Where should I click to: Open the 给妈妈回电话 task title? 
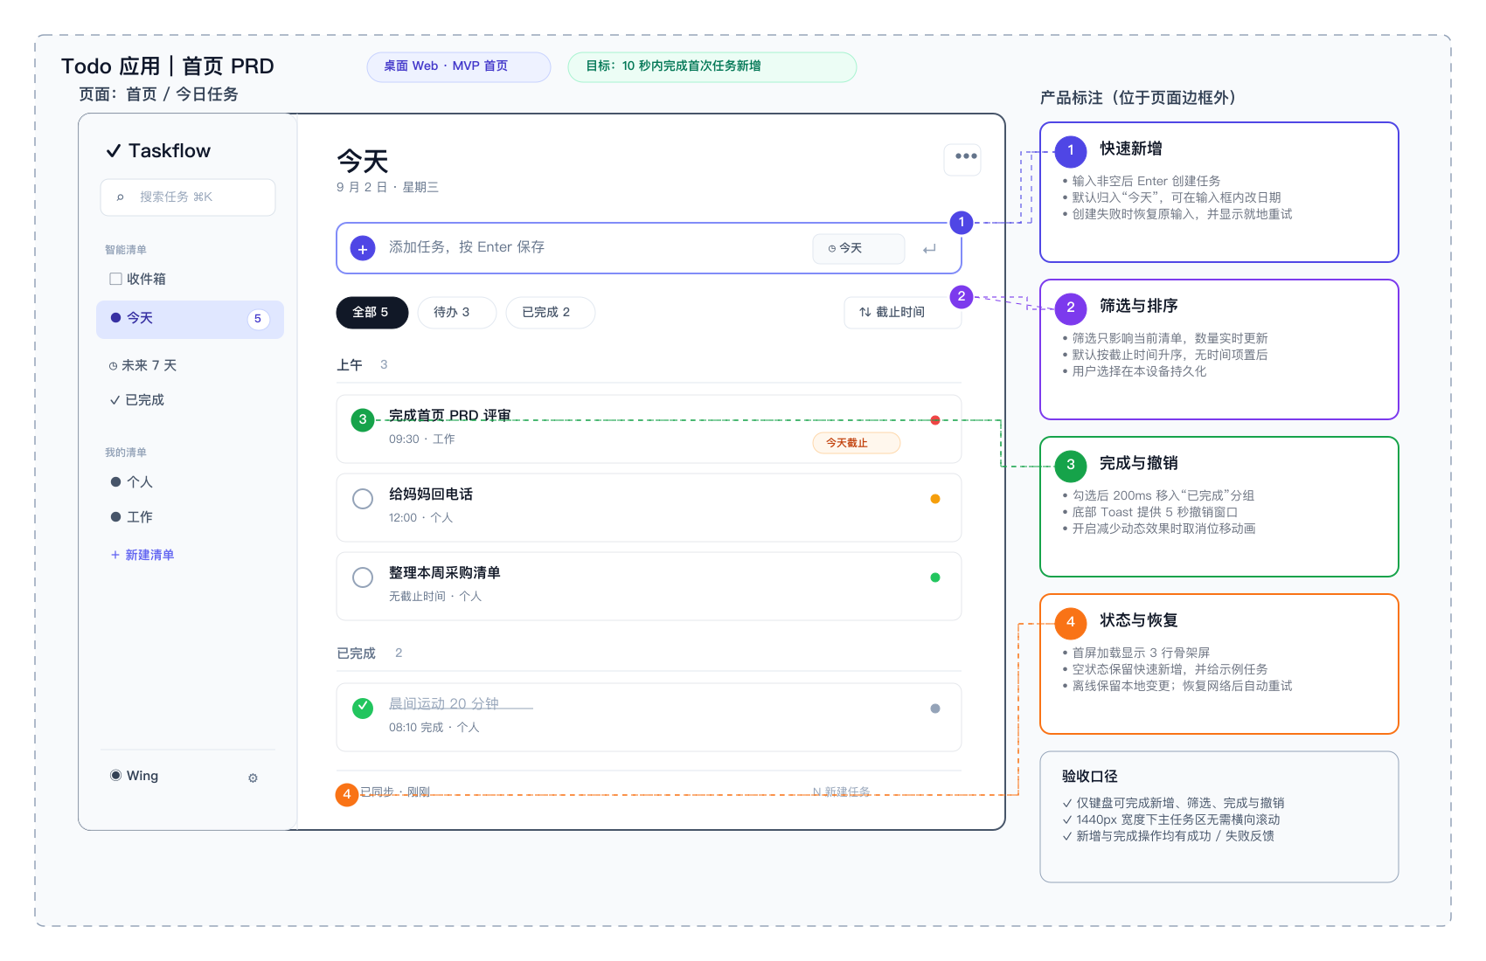(431, 494)
